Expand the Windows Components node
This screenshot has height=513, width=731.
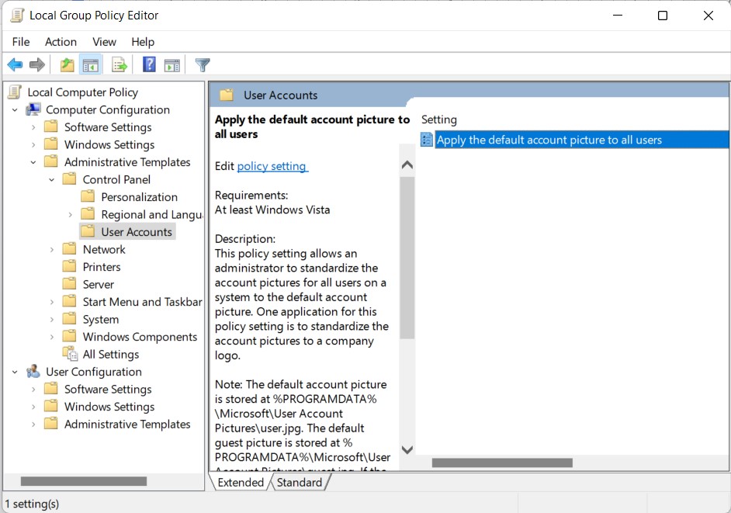pos(52,337)
